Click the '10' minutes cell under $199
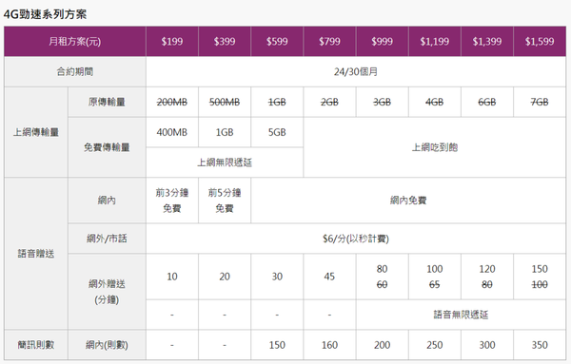 172,277
